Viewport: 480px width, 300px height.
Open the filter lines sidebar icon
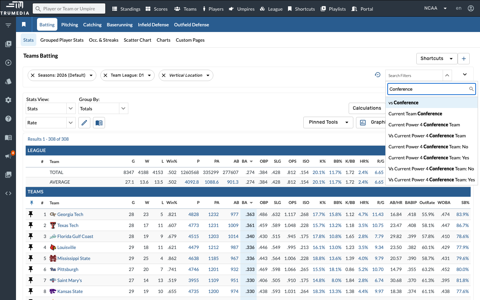tap(8, 25)
